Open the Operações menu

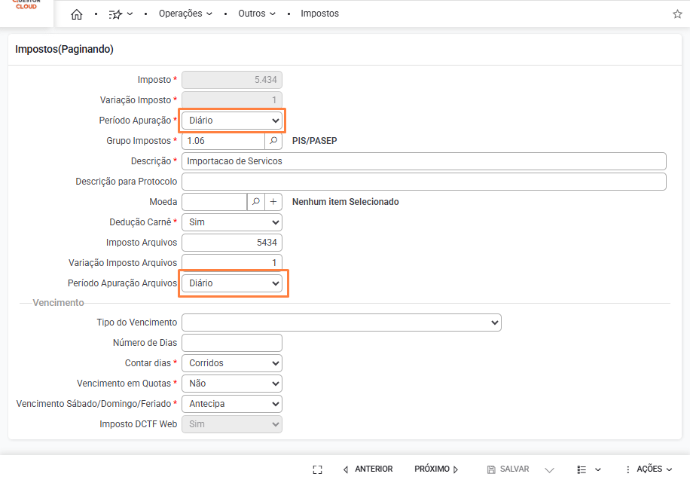pyautogui.click(x=185, y=14)
